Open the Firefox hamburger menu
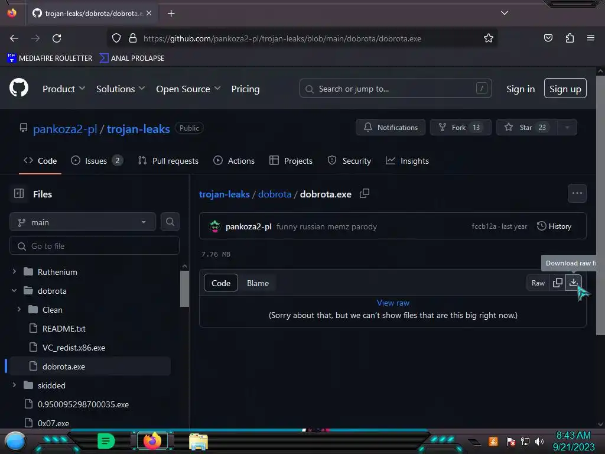605x454 pixels. 590,38
